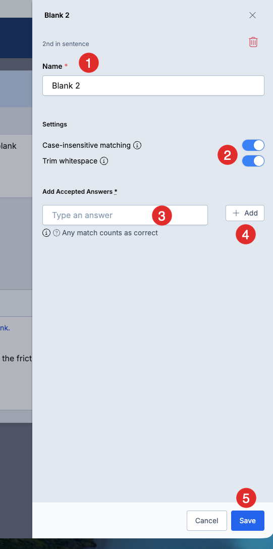Click the circled info icon before Any match hint

click(46, 233)
